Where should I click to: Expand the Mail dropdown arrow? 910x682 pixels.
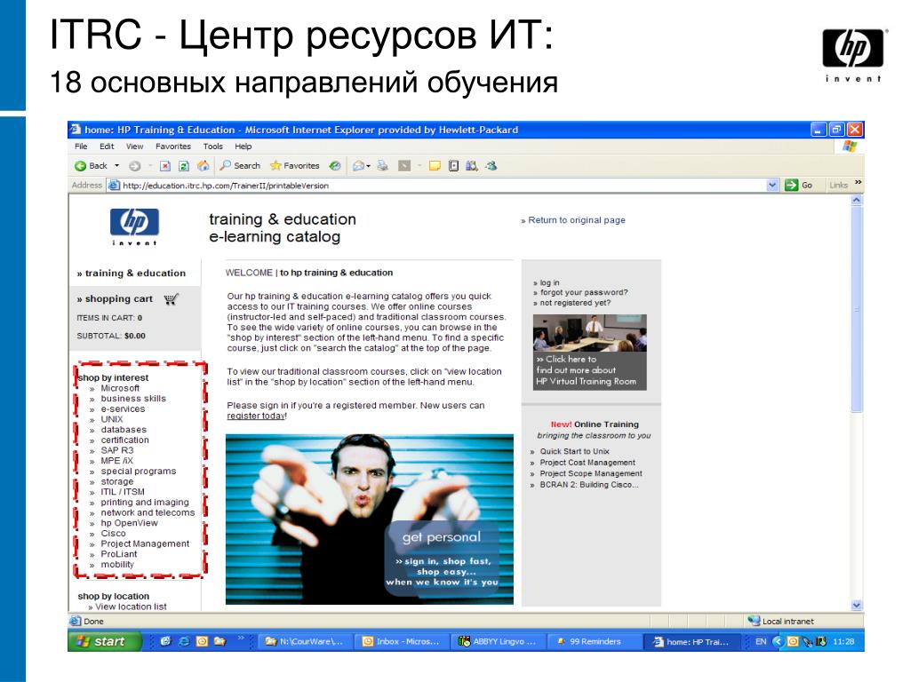(x=369, y=166)
